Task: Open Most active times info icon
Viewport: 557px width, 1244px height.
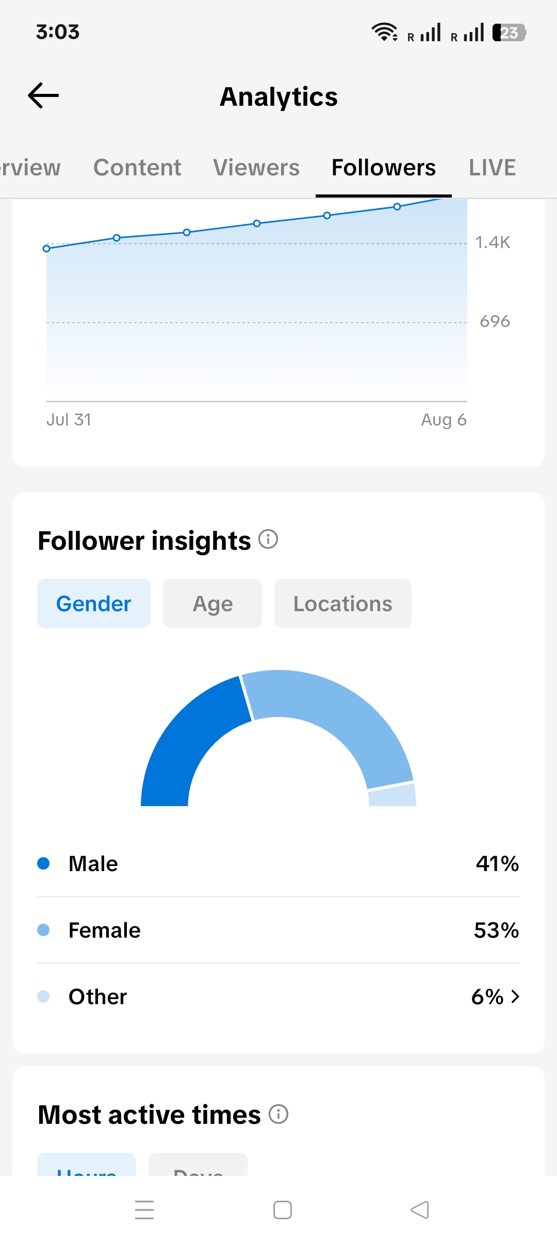Action: (x=278, y=1114)
